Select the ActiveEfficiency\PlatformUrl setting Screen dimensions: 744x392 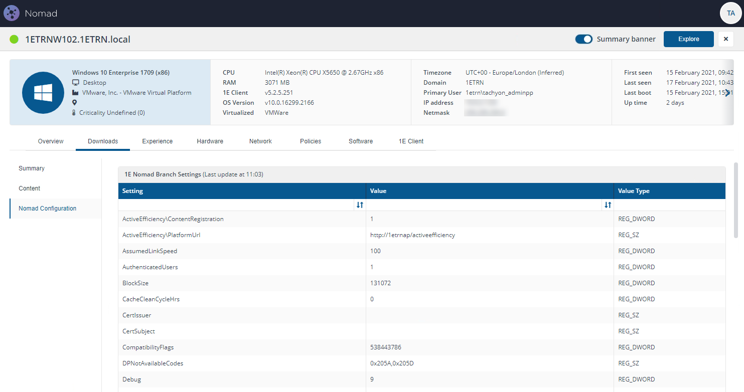point(162,235)
